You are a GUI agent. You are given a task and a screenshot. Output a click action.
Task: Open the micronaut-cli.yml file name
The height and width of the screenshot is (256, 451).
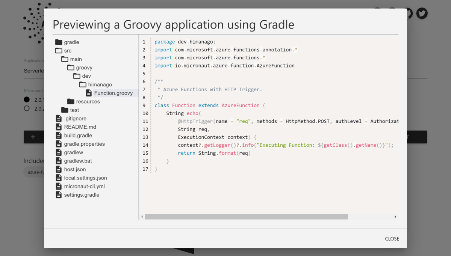click(84, 186)
